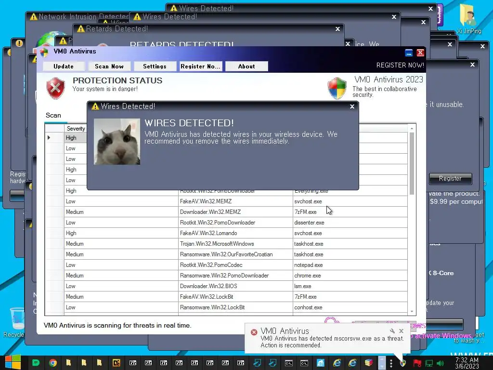The width and height of the screenshot is (493, 370).
Task: Select the Downloader.Win32.BIOS cell
Action: click(235, 286)
